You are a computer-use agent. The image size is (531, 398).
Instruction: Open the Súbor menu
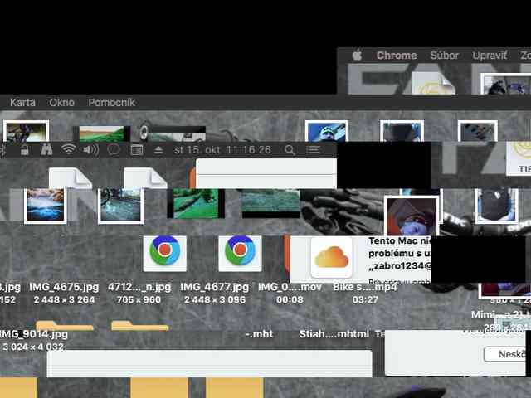445,56
